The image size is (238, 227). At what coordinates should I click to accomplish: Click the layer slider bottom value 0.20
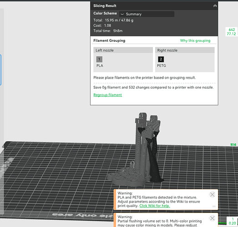(x=232, y=223)
